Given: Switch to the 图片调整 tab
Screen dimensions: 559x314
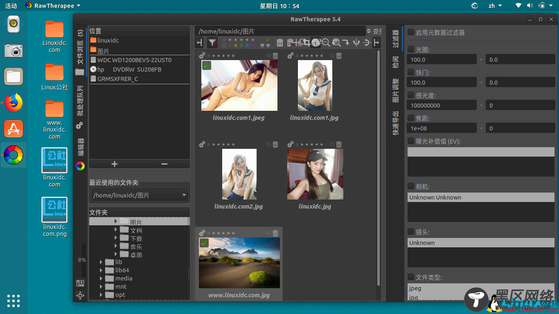Looking at the screenshot, I should click(396, 90).
